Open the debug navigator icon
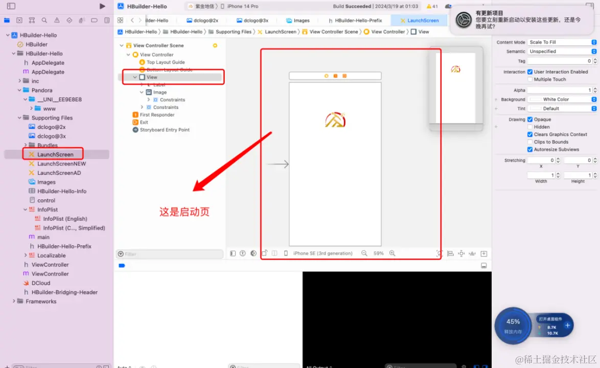The image size is (600, 368). tap(81, 20)
